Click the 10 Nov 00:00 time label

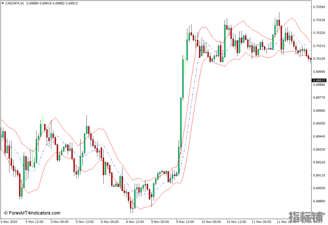(x=211, y=222)
